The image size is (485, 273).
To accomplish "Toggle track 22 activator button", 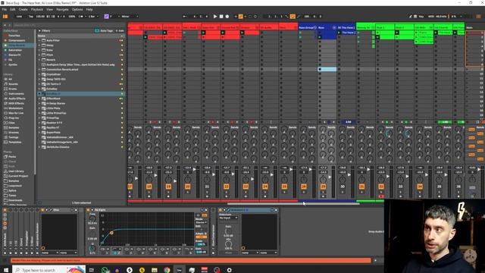I will (227, 187).
